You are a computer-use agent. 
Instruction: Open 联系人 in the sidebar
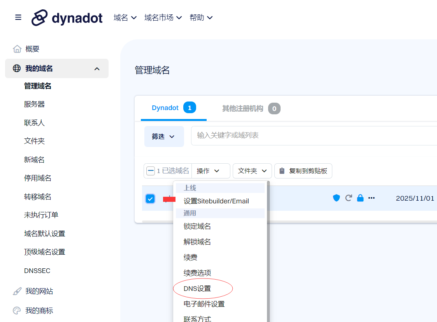(x=34, y=123)
